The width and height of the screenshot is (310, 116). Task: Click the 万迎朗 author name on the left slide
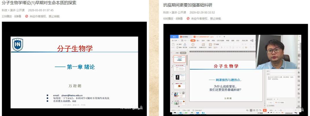coord(75,86)
